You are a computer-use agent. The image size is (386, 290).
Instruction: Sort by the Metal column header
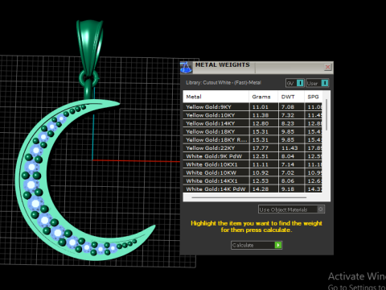click(216, 97)
